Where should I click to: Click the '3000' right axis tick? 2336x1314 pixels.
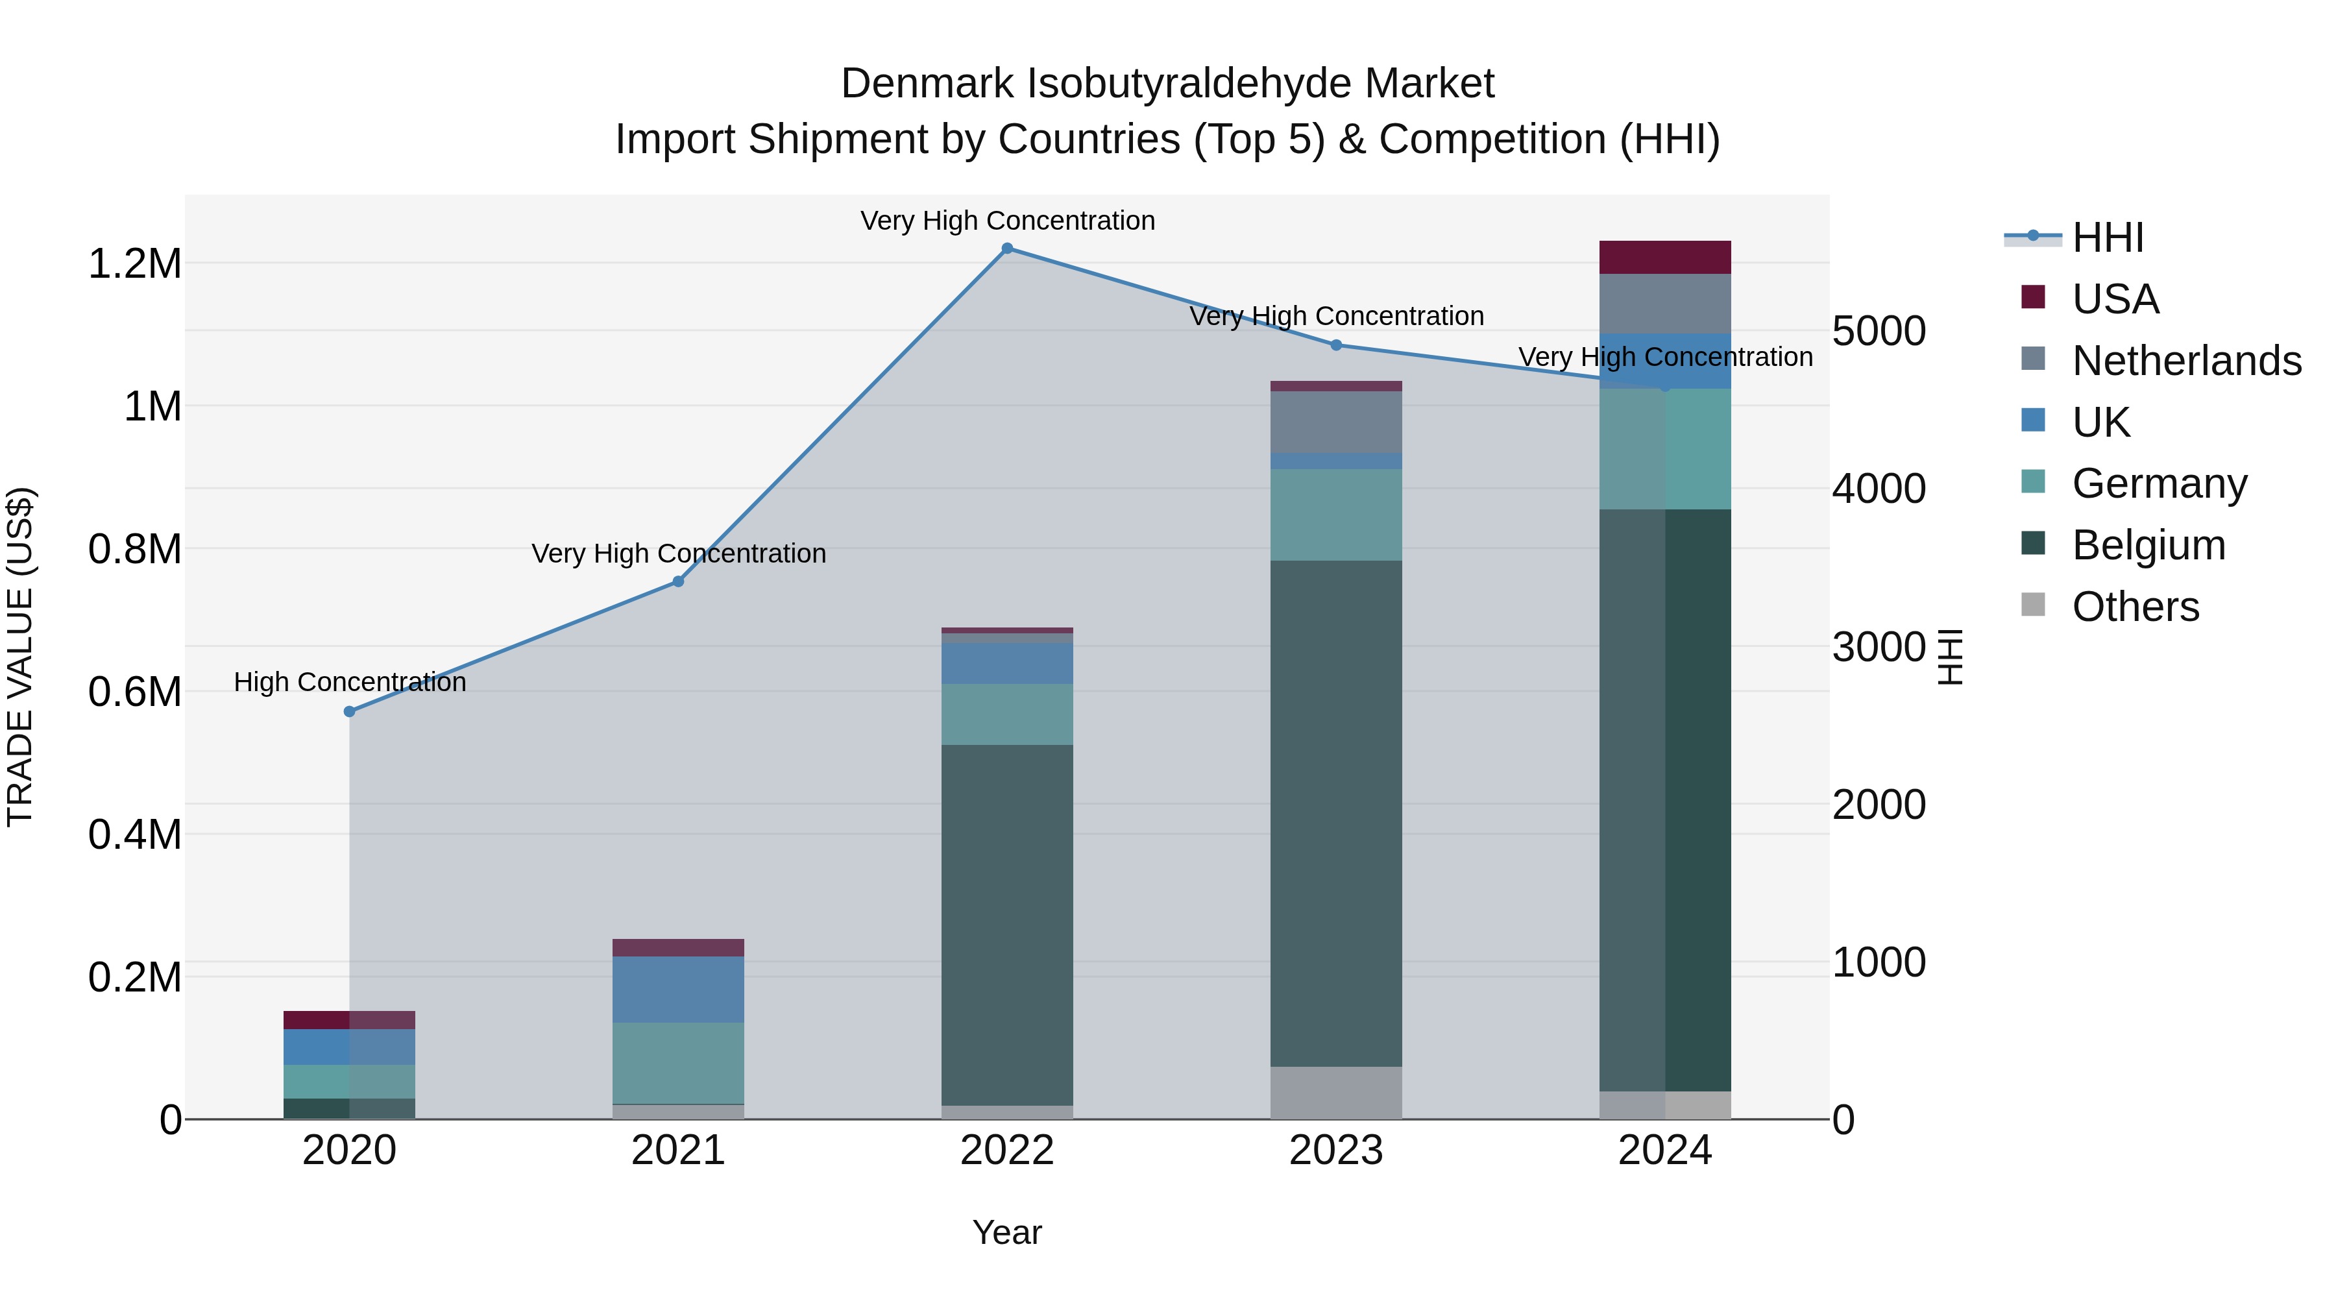[x=1879, y=646]
